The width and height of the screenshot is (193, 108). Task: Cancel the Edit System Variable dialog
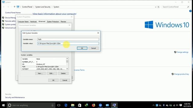pyautogui.click(x=93, y=48)
